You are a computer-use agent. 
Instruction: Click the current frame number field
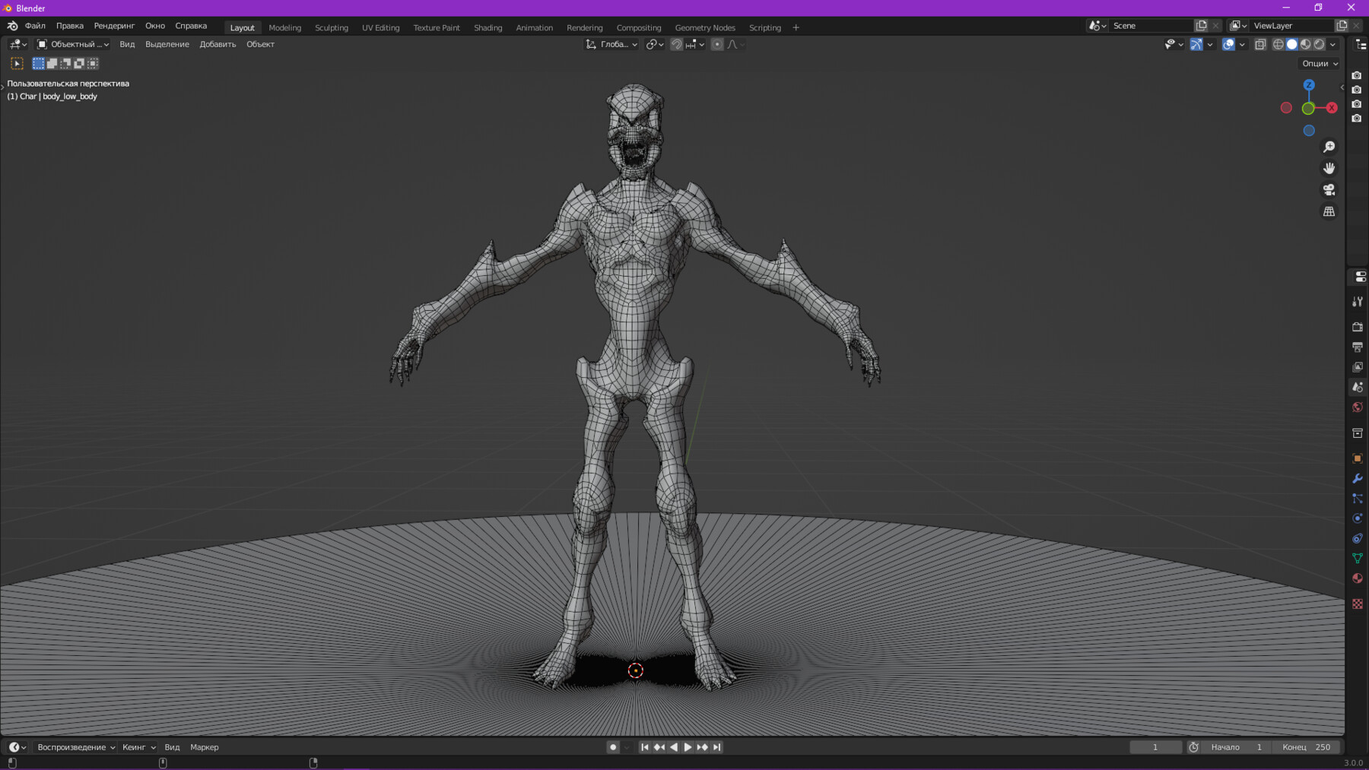[x=1156, y=747]
